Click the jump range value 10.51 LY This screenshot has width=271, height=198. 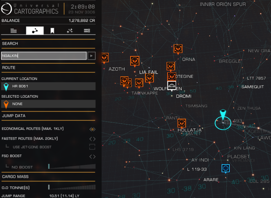pyautogui.click(x=64, y=196)
